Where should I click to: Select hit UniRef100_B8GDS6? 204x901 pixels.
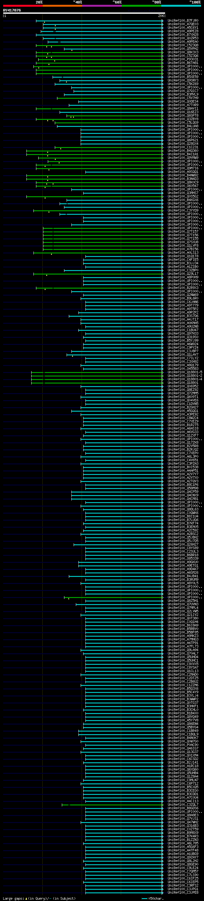[x=183, y=808]
